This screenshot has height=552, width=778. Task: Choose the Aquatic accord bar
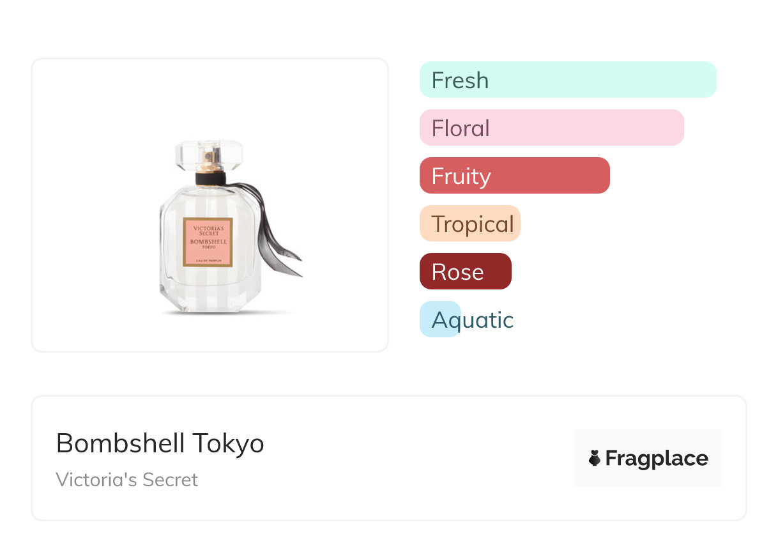(441, 319)
